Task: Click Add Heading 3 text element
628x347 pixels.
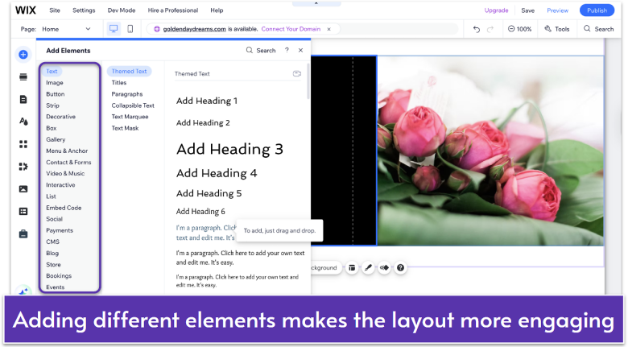Action: 229,149
